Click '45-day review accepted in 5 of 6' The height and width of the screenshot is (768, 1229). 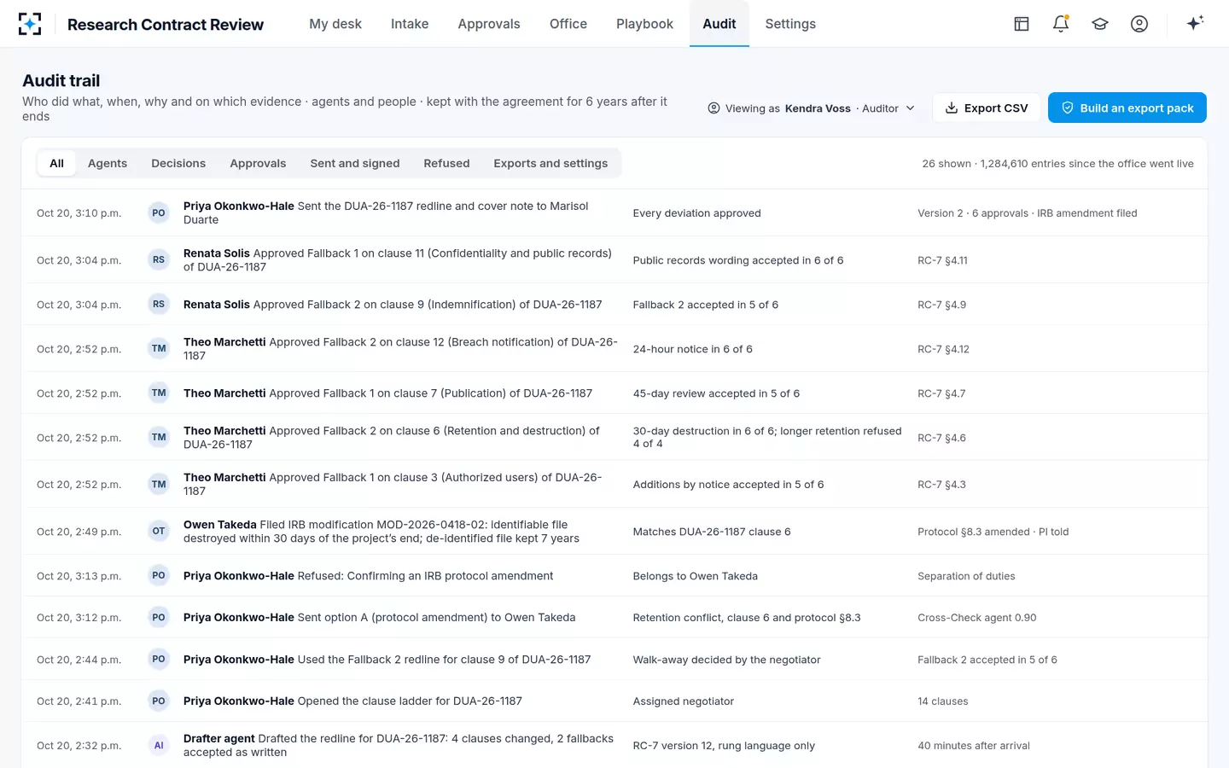716,393
